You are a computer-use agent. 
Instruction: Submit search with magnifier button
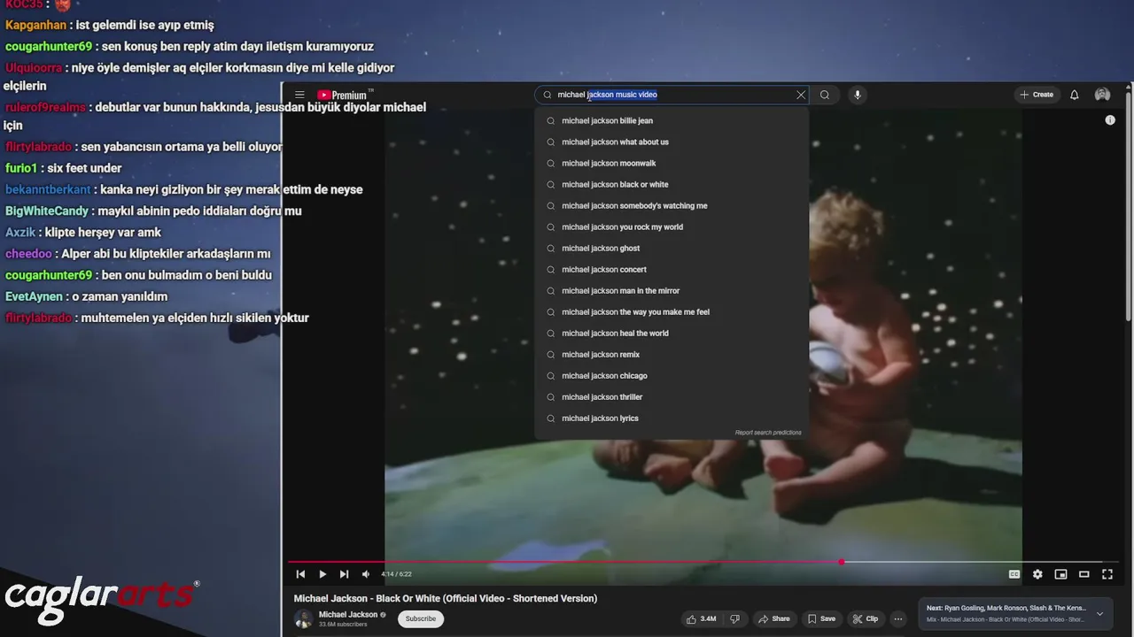[825, 95]
